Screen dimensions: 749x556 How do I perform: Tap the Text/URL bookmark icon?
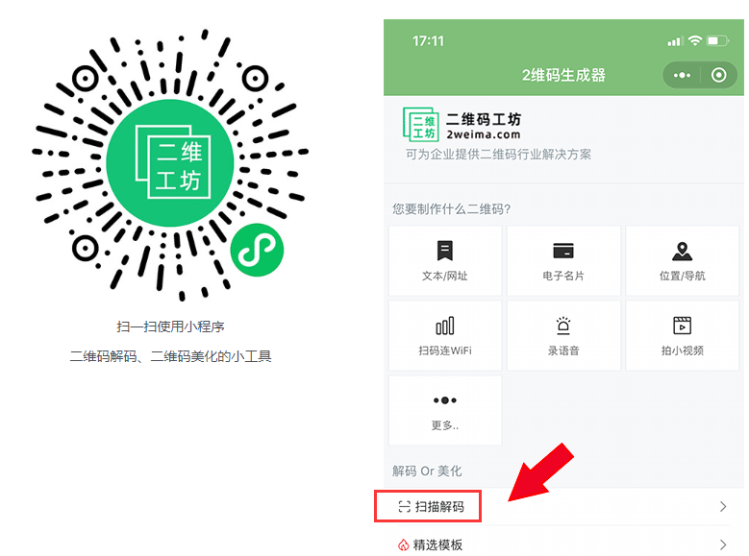tap(444, 252)
